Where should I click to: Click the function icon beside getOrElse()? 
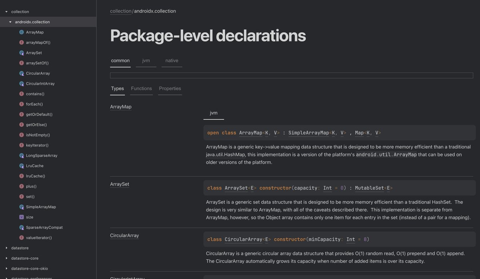click(22, 125)
